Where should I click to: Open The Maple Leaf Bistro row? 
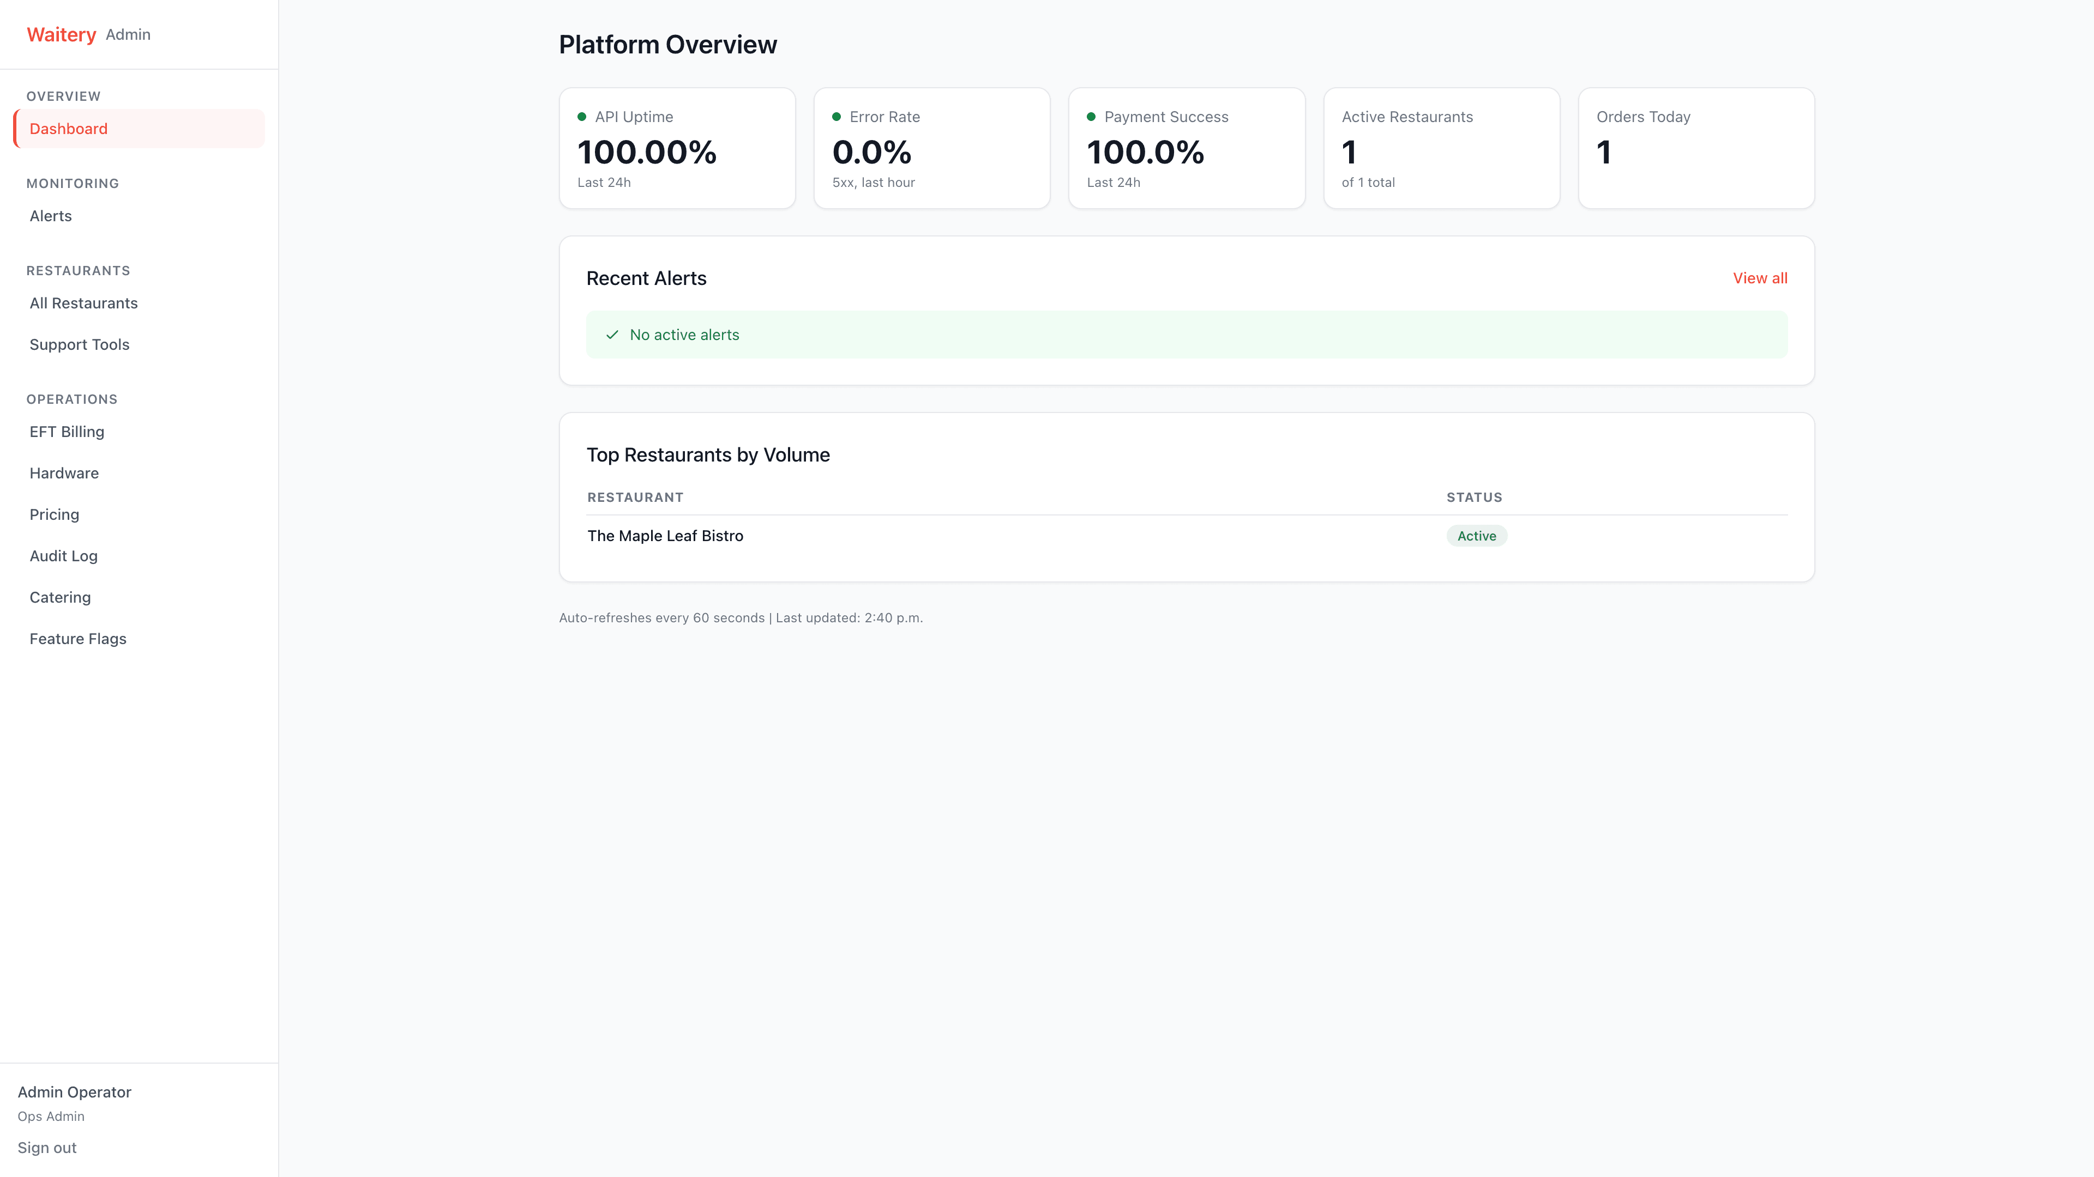click(1187, 536)
